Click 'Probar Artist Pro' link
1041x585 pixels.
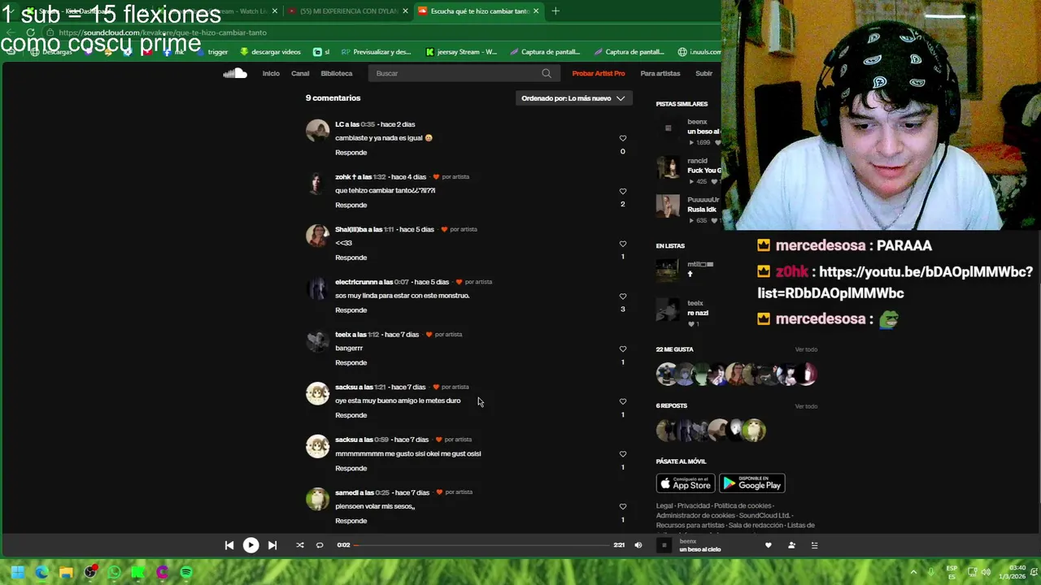click(x=599, y=73)
